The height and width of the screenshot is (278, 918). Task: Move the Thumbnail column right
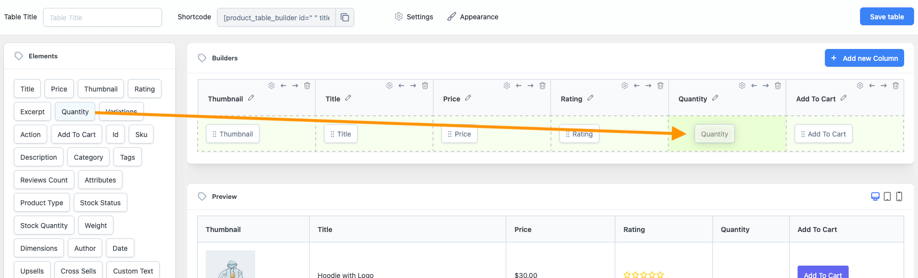(x=295, y=86)
